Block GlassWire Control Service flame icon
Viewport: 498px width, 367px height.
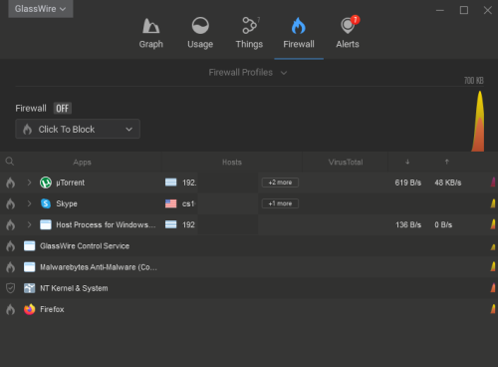click(x=11, y=246)
